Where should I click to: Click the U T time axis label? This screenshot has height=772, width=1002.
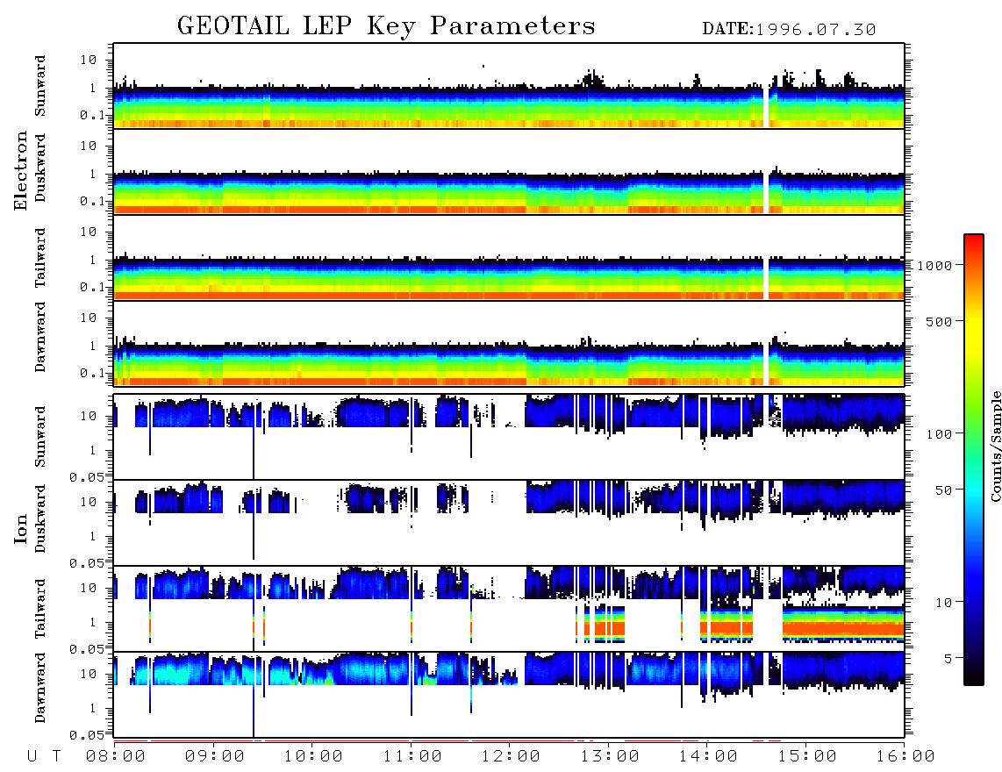[x=45, y=757]
